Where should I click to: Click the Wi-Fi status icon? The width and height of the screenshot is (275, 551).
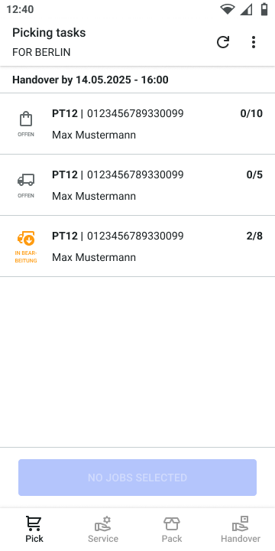(x=228, y=9)
